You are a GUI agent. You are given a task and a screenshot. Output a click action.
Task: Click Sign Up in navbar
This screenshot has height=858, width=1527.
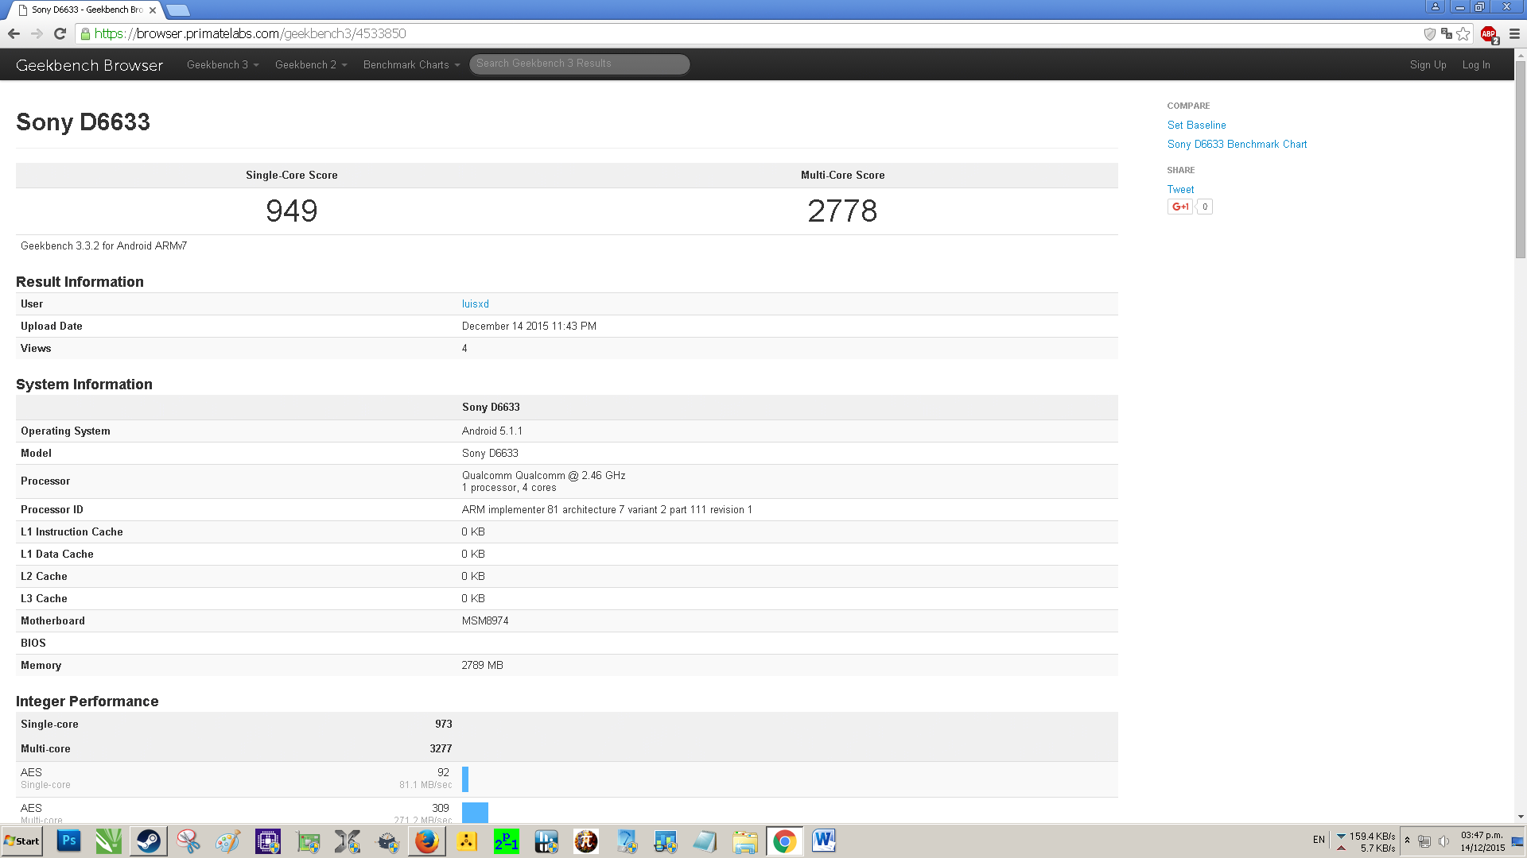pyautogui.click(x=1428, y=65)
